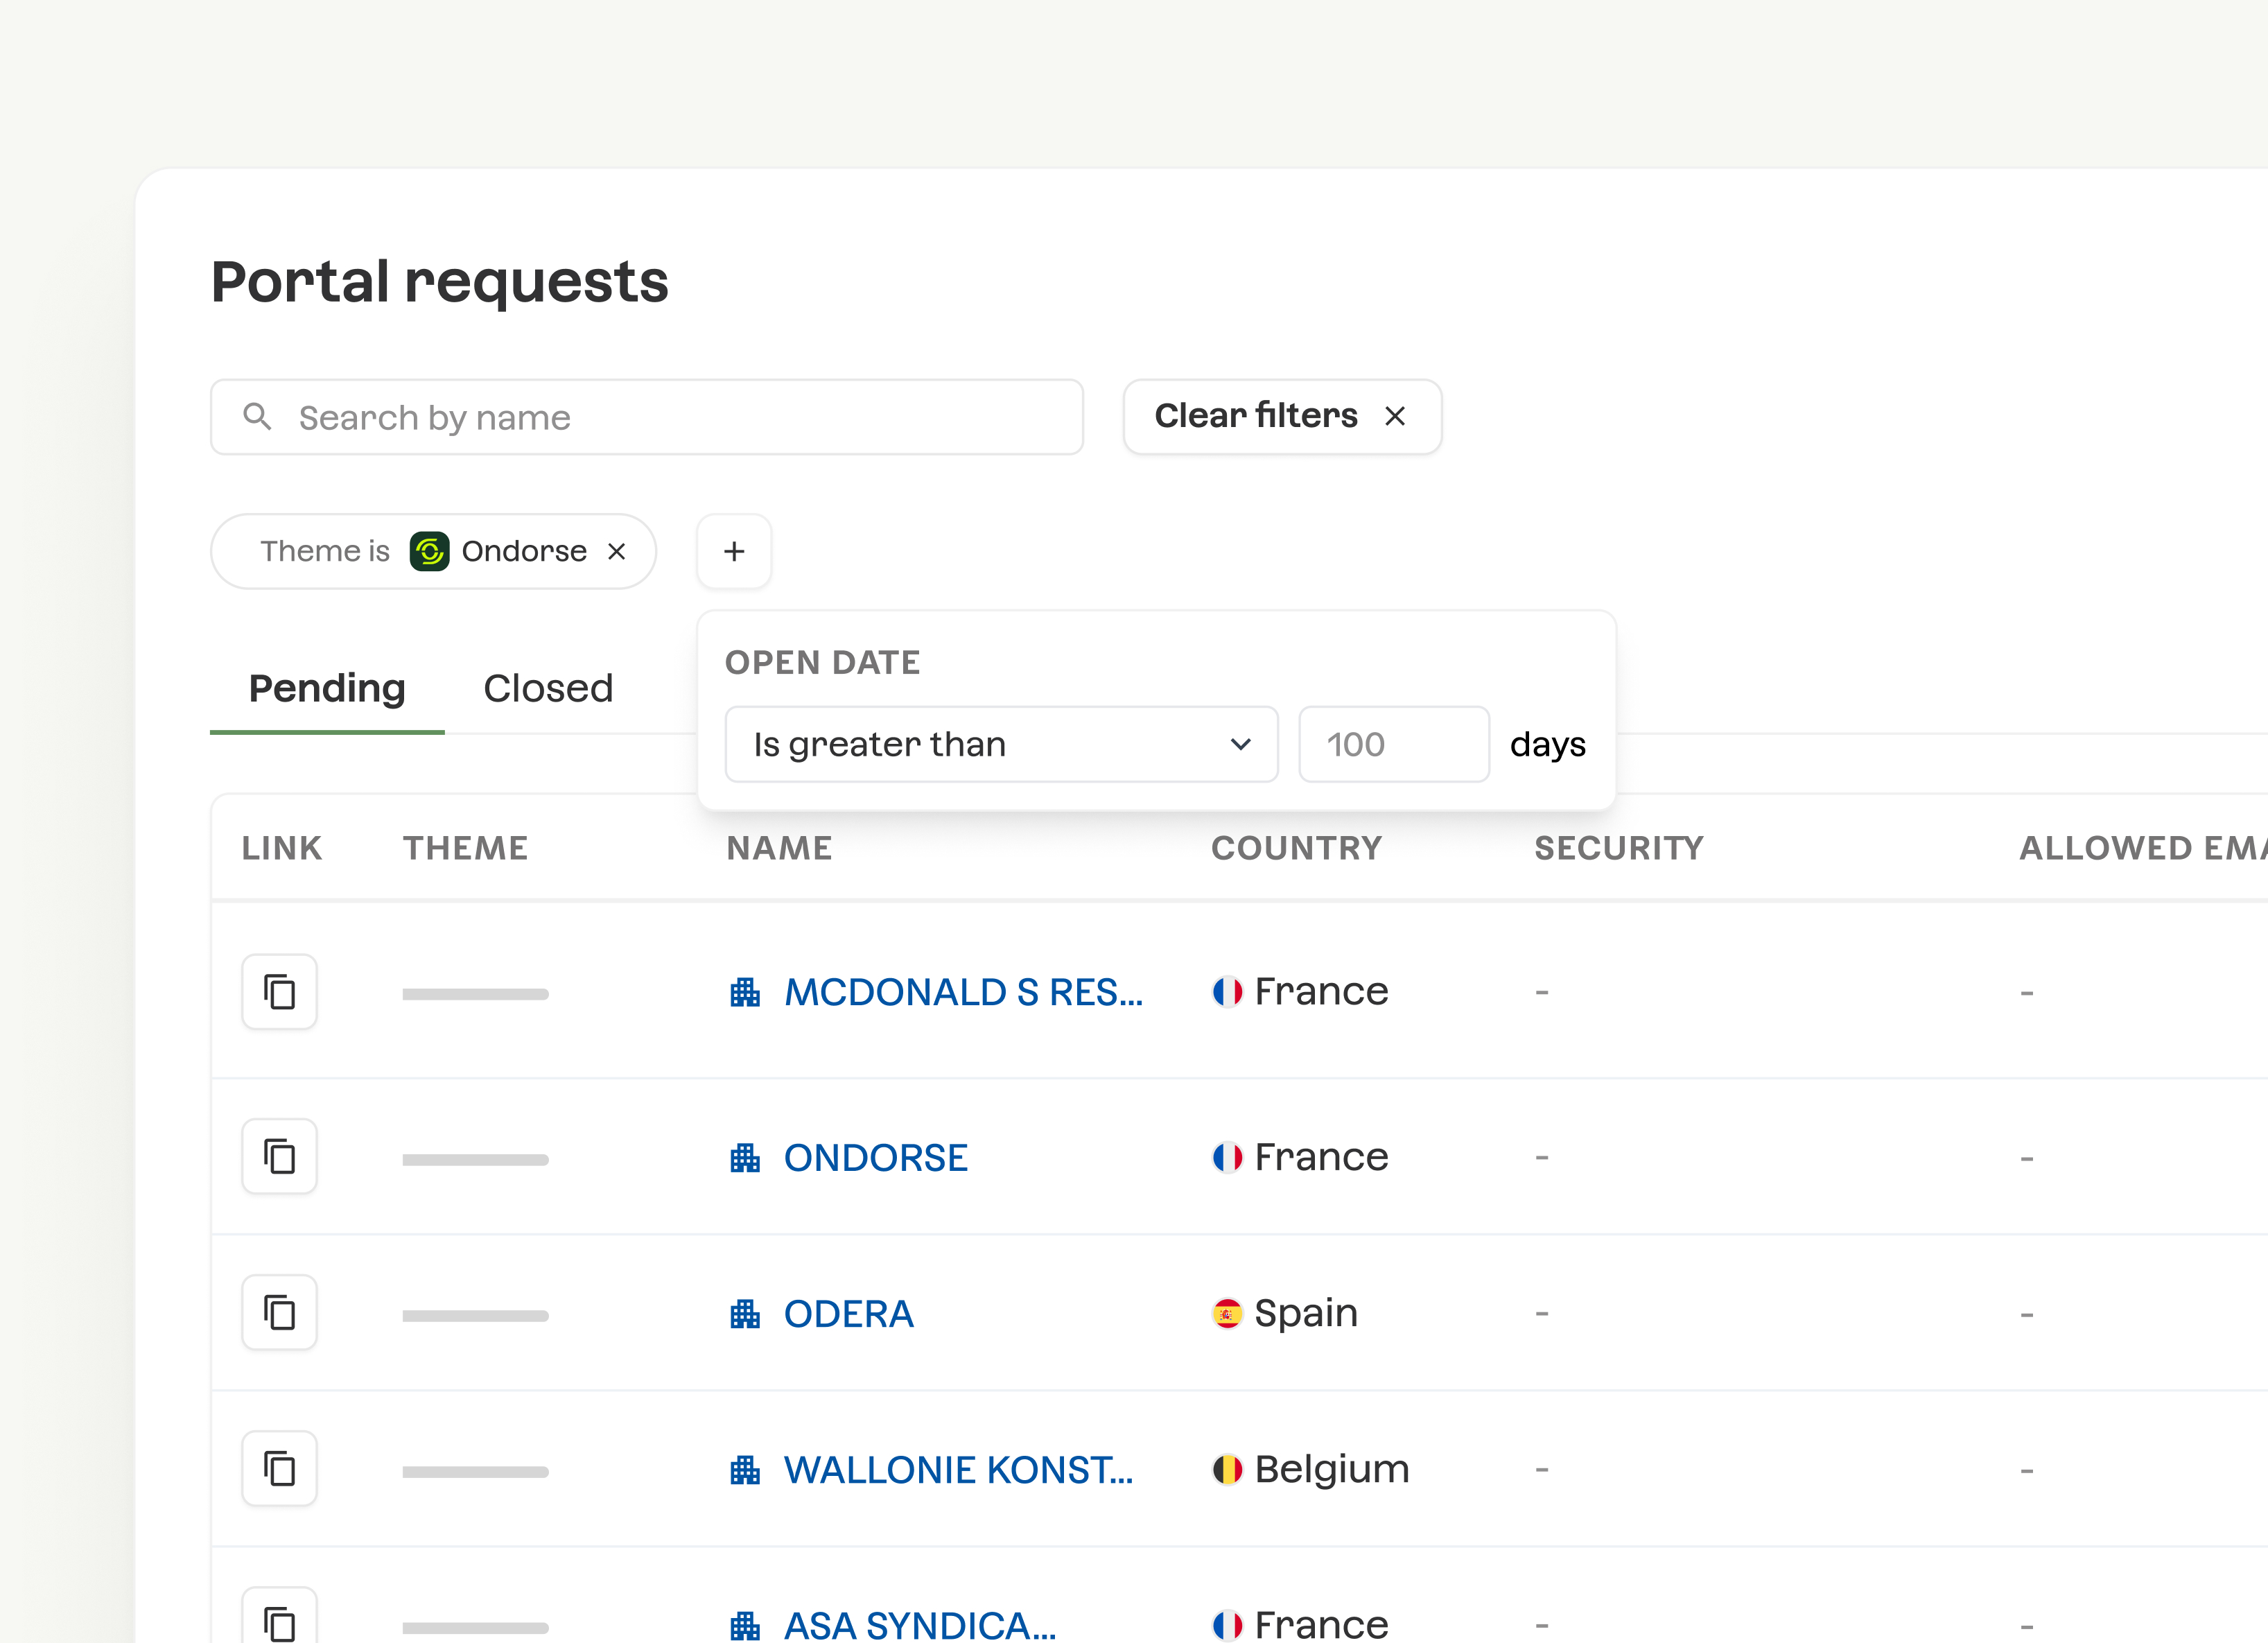Click the NAME column header
This screenshot has width=2268, height=1643.
pos(780,848)
